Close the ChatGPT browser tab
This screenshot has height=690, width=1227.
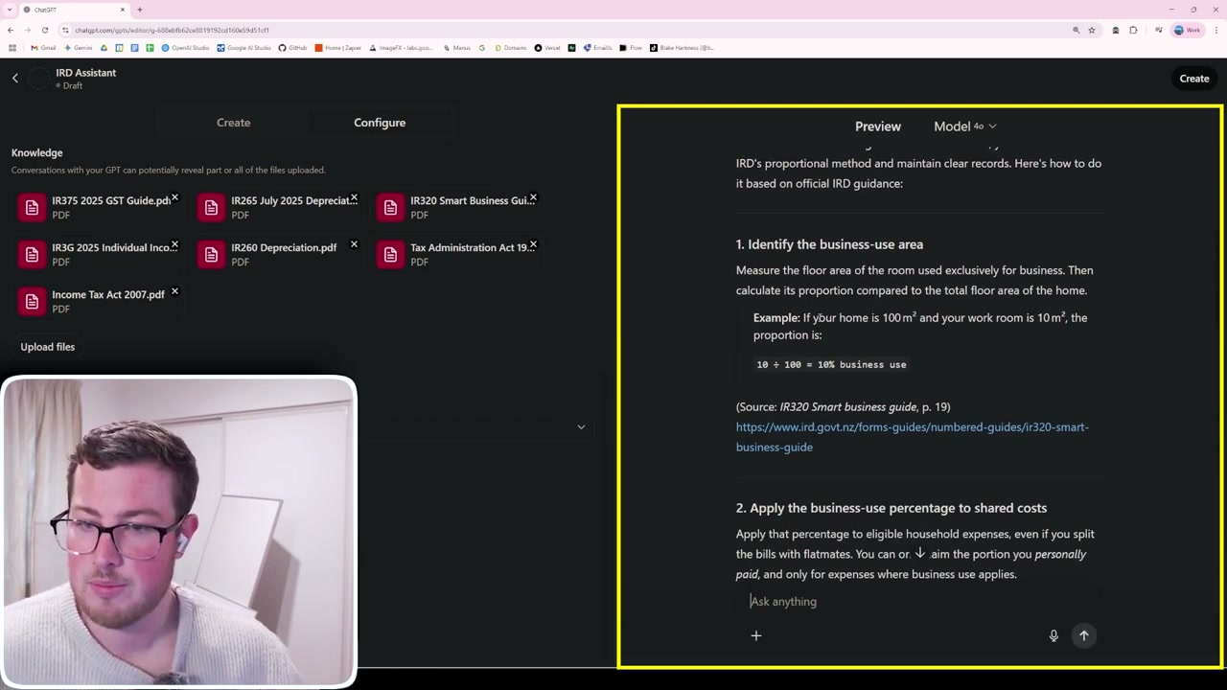click(123, 10)
